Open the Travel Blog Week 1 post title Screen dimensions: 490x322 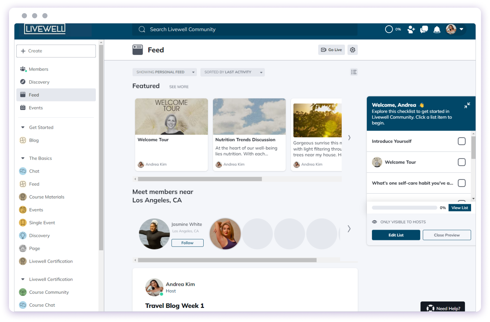pos(174,306)
